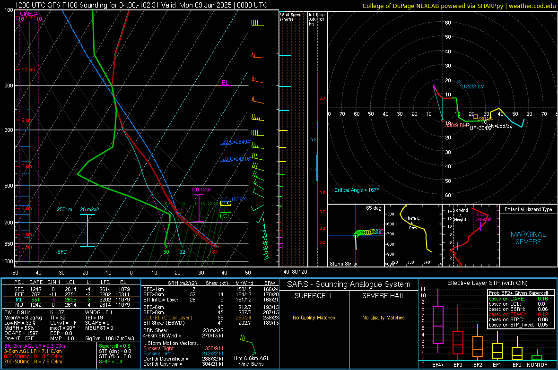Click the 212/22 LM hodograph marker label

pyautogui.click(x=472, y=86)
